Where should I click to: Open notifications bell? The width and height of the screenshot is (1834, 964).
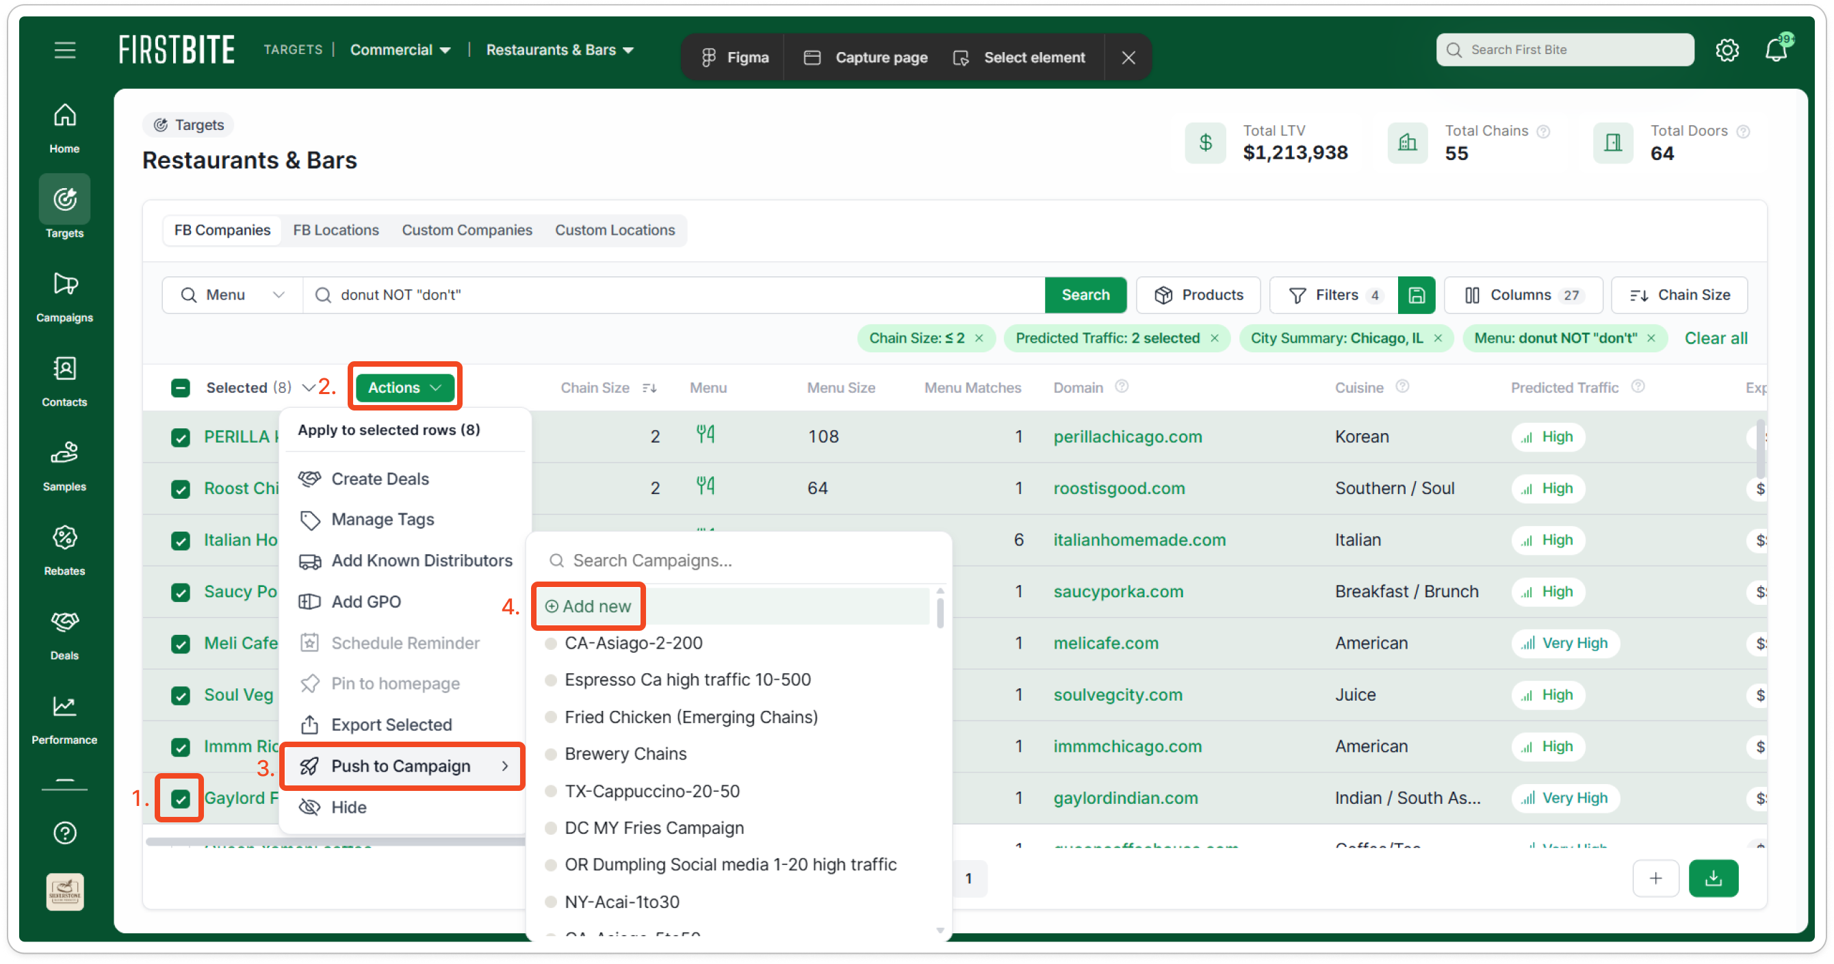(1776, 50)
